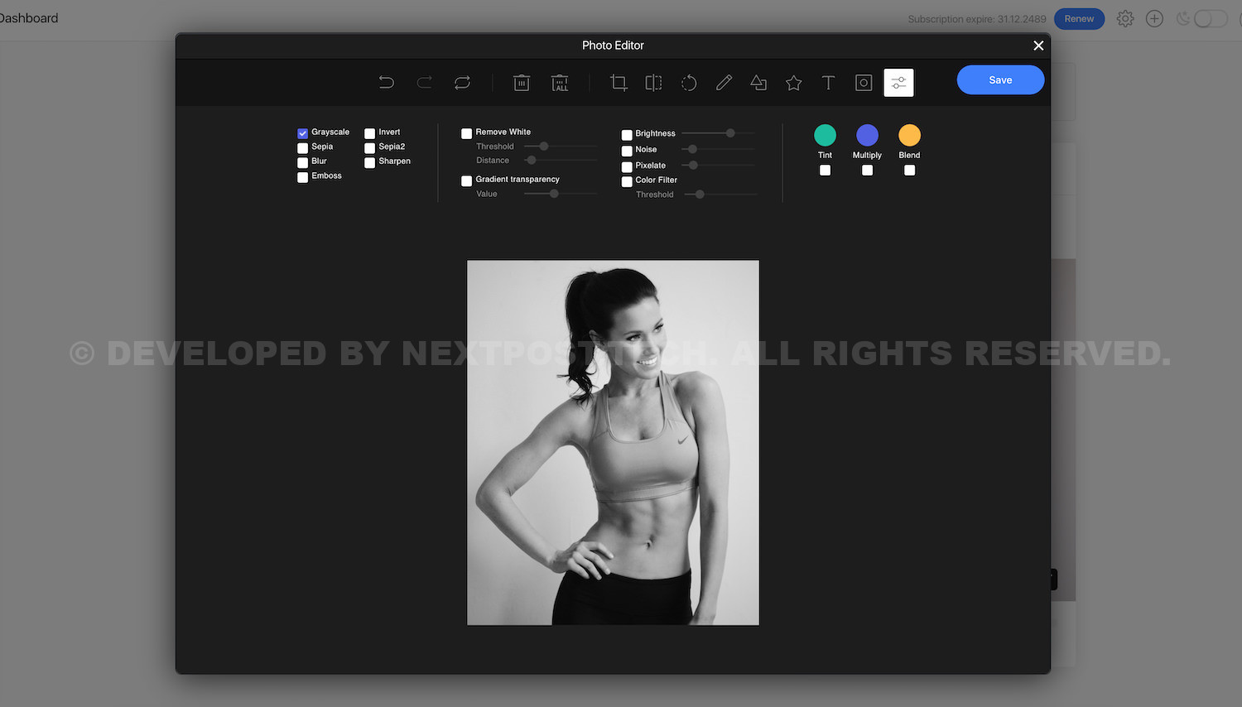This screenshot has width=1242, height=707.
Task: Click the Undo arrow icon
Action: [x=386, y=82]
